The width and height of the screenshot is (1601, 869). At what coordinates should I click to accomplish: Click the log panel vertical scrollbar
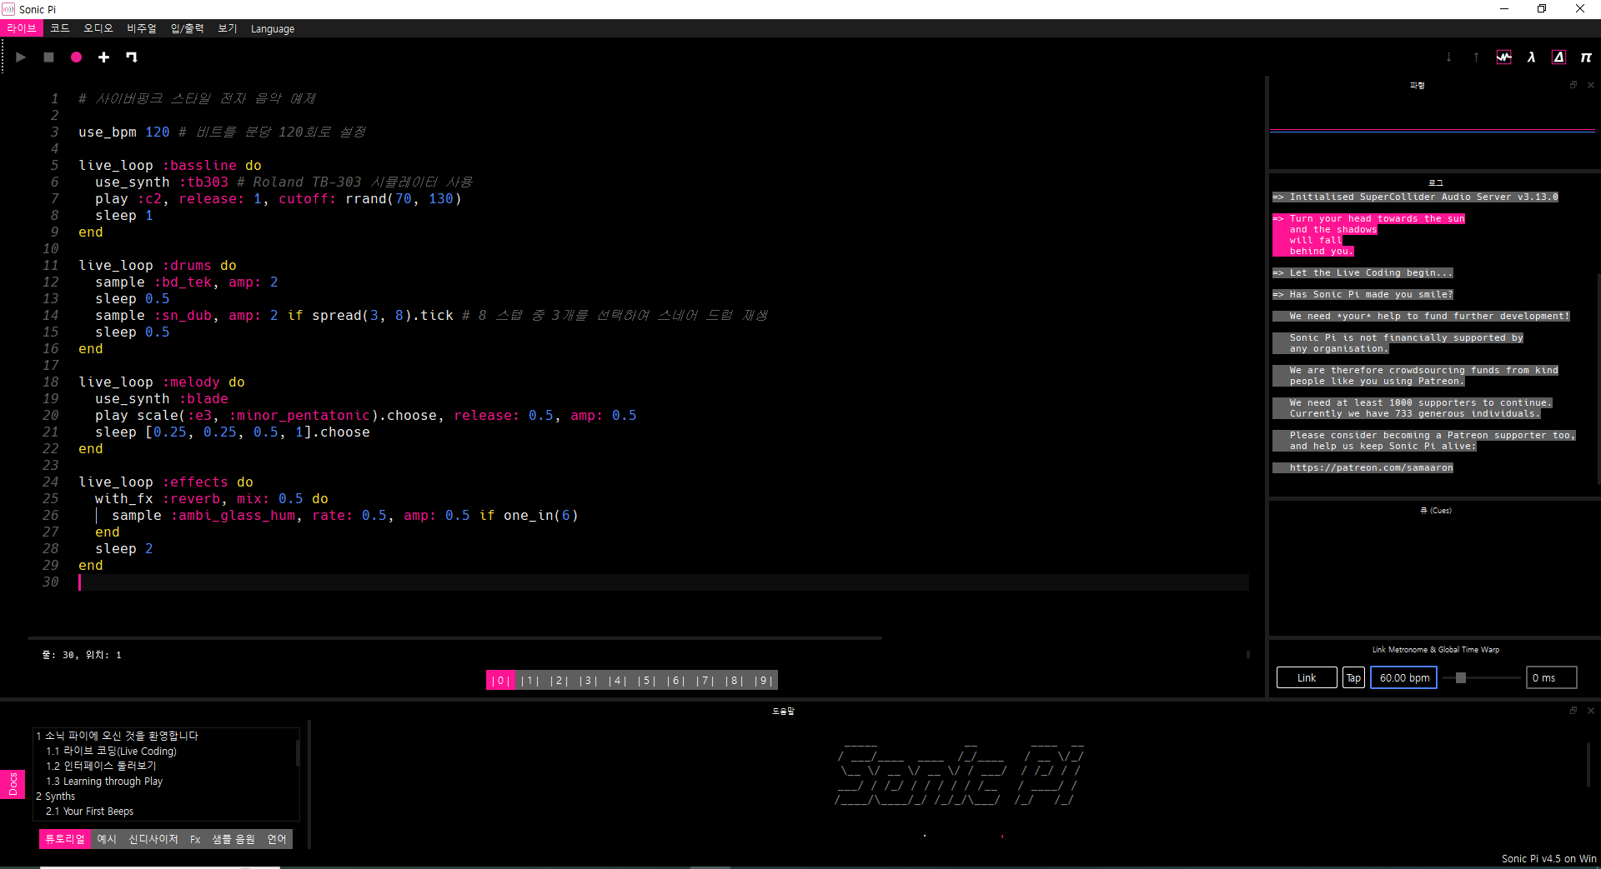(1598, 379)
